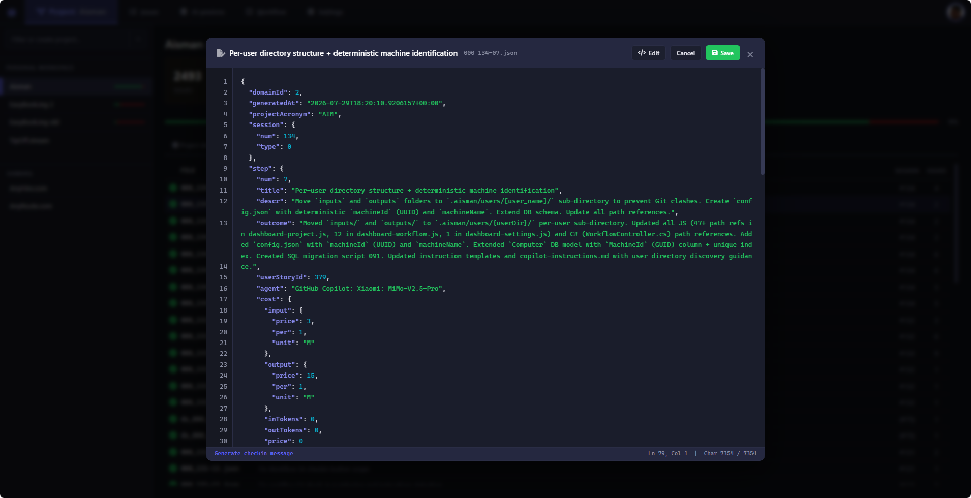Click the "session": { line
The height and width of the screenshot is (498, 971).
pos(271,125)
